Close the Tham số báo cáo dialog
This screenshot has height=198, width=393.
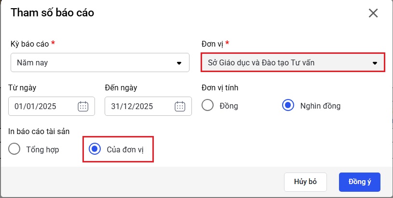[373, 13]
